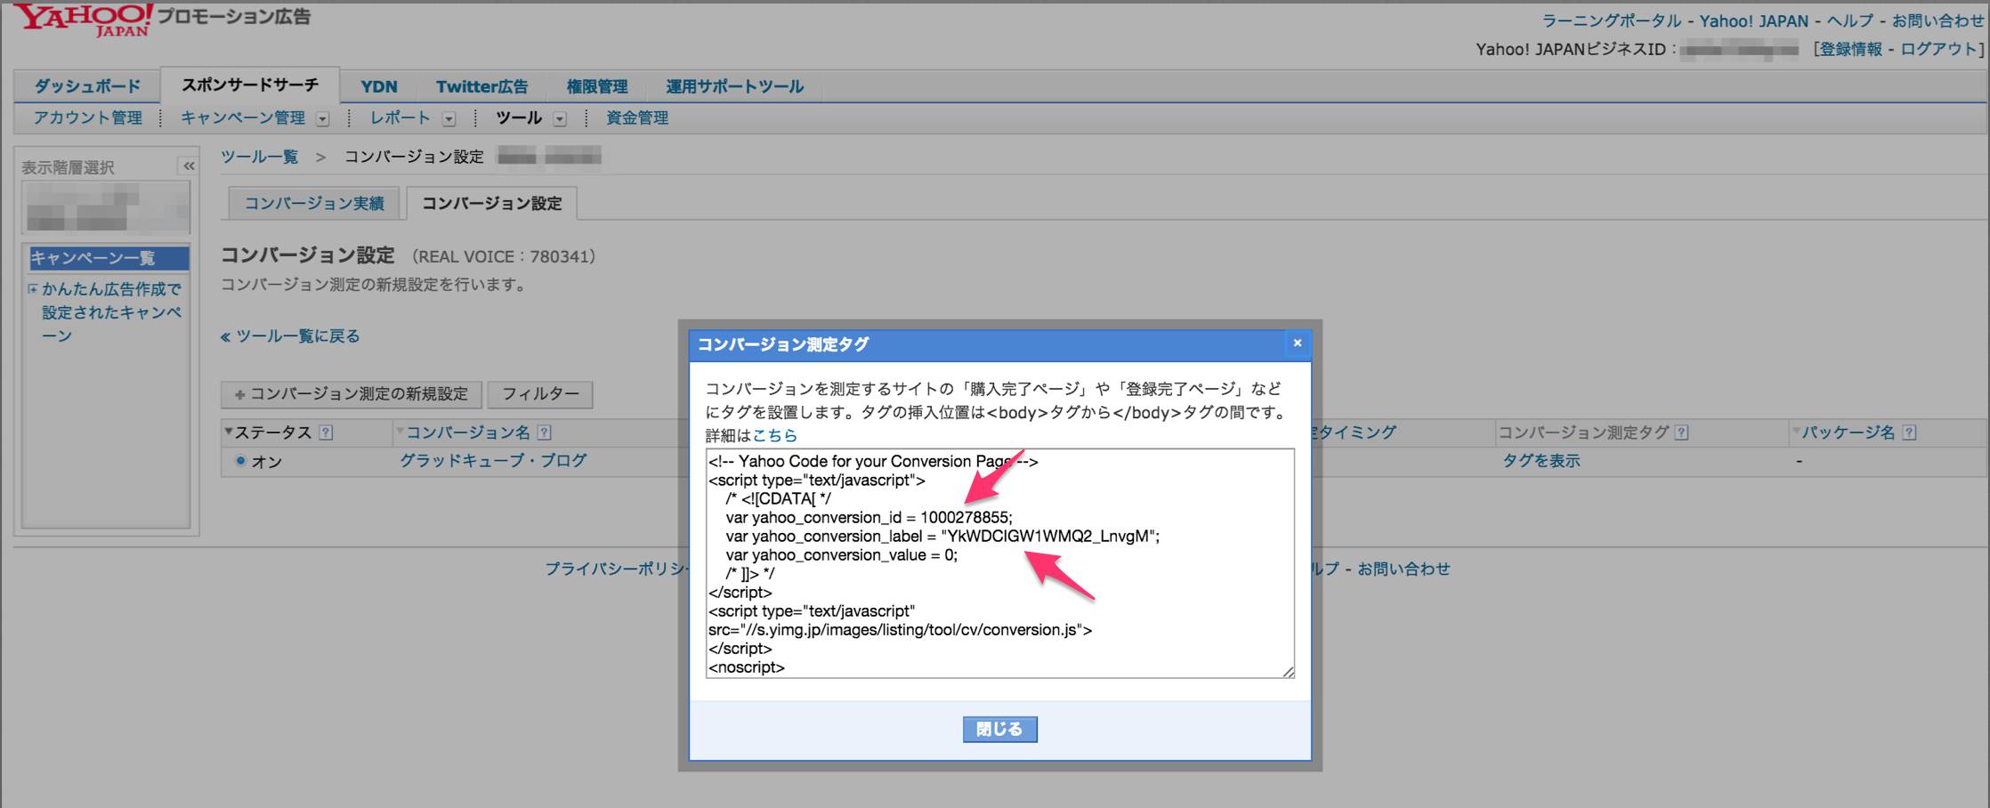Collapse the 表示階層選択 side panel
Viewport: 1990px width, 808px height.
click(x=189, y=166)
